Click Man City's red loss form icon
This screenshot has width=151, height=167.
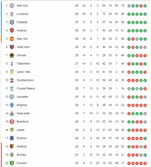pyautogui.click(x=141, y=6)
